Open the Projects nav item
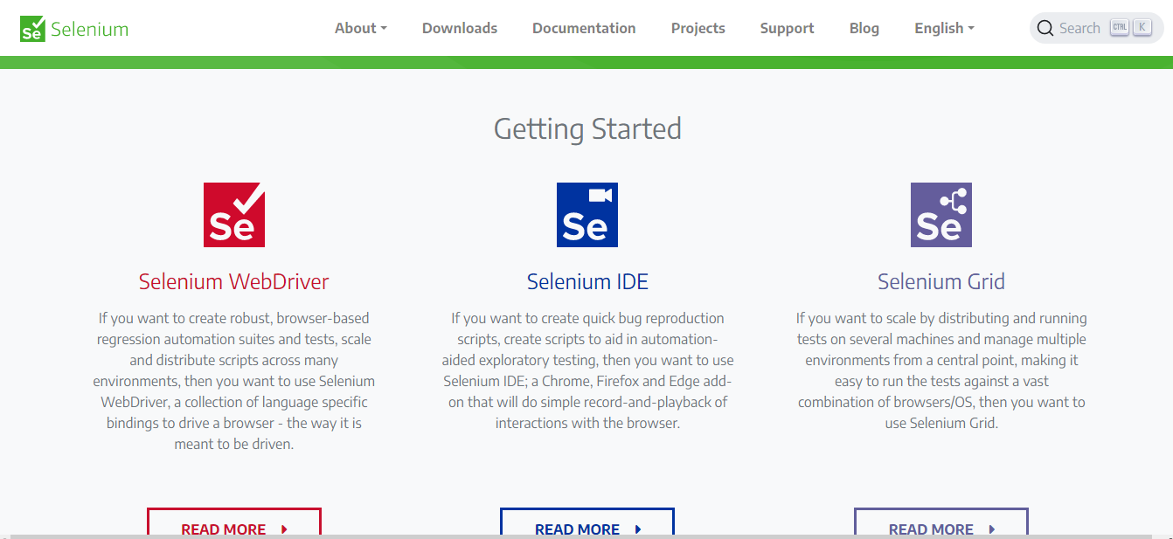This screenshot has height=539, width=1173. point(698,28)
